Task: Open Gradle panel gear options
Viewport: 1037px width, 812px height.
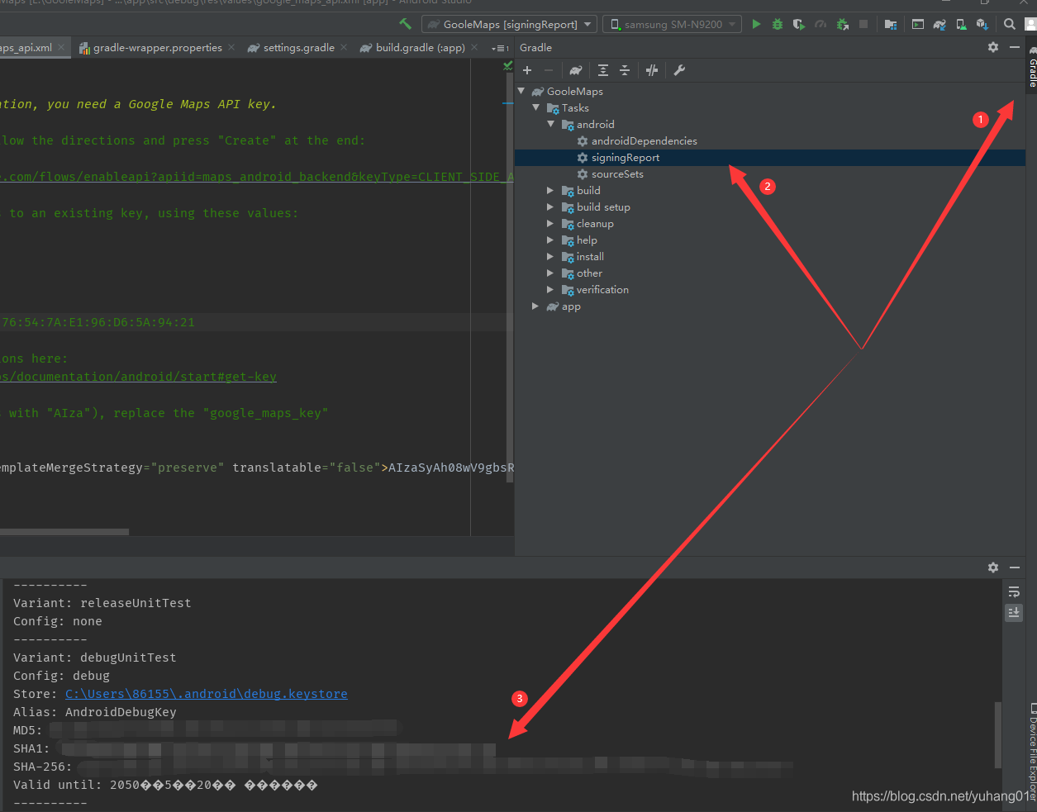Action: [993, 47]
